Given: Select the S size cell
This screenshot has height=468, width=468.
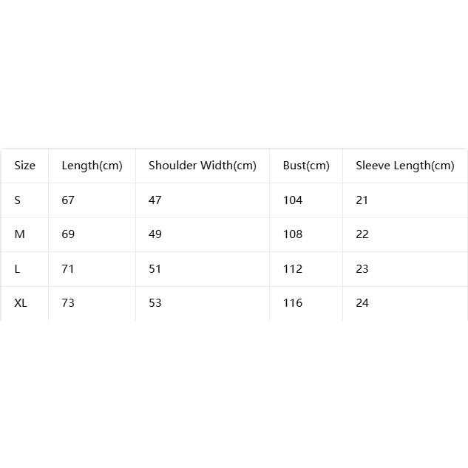Looking at the screenshot, I should pyautogui.click(x=18, y=200).
